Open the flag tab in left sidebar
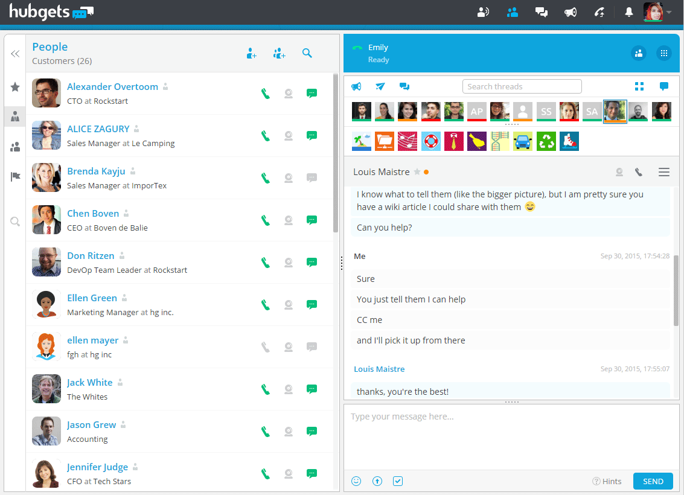 [x=15, y=177]
